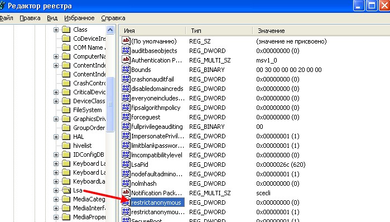Screen dimensions: 390x222
Task: Select the highlighted restrictanonymous value
Action: pyautogui.click(x=157, y=202)
